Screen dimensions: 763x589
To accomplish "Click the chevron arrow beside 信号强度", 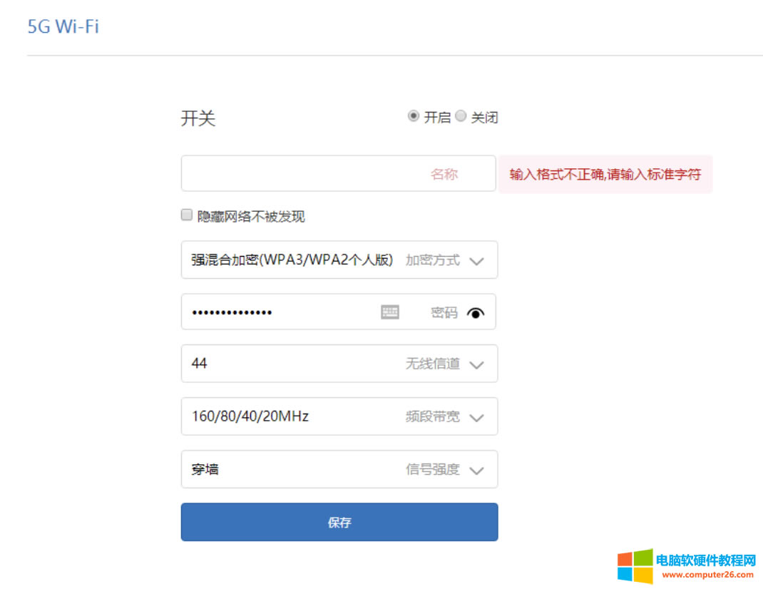I will pos(477,471).
